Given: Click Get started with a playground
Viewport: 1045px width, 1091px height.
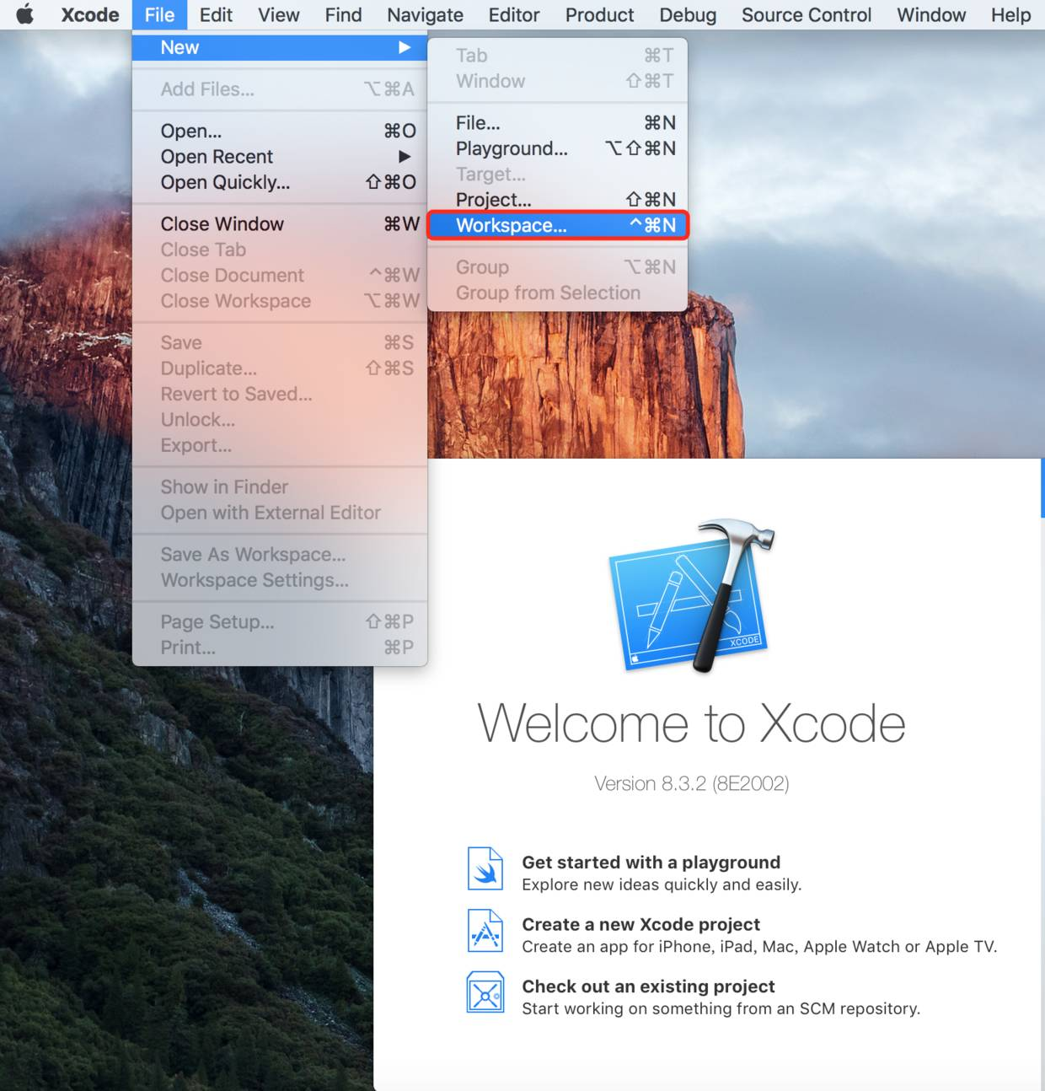Looking at the screenshot, I should click(x=651, y=862).
